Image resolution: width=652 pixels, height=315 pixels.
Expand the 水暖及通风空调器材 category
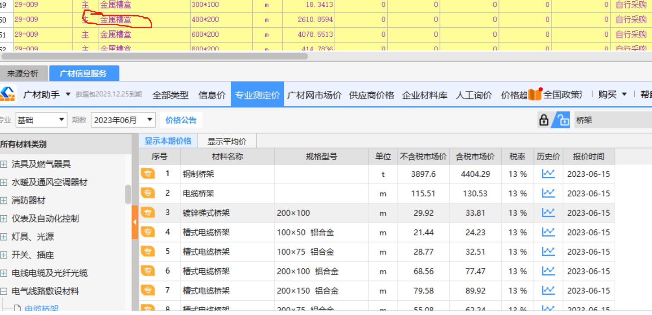(x=3, y=182)
